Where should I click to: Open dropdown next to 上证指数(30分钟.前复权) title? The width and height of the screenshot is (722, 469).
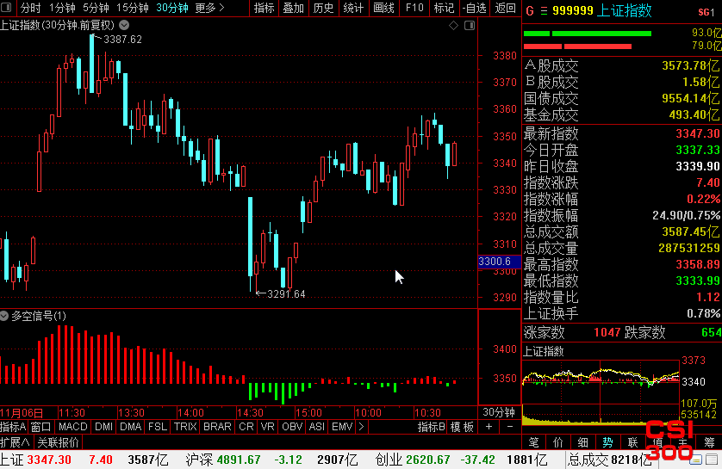(x=124, y=25)
